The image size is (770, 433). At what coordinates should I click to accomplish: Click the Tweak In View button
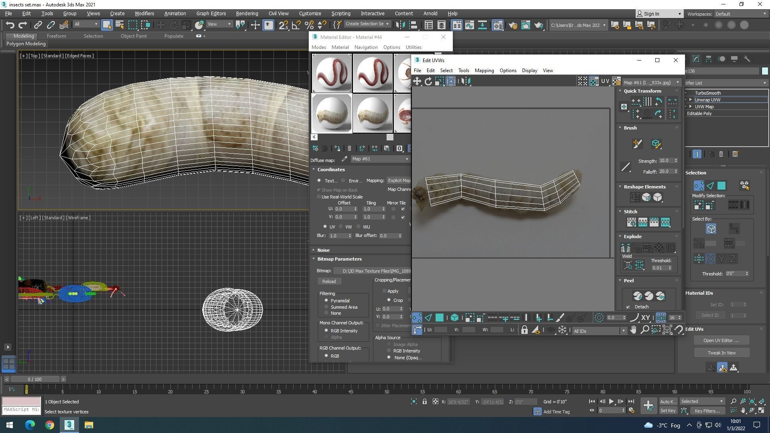tap(721, 353)
